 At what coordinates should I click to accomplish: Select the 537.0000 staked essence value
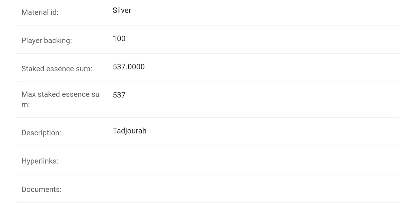point(129,67)
